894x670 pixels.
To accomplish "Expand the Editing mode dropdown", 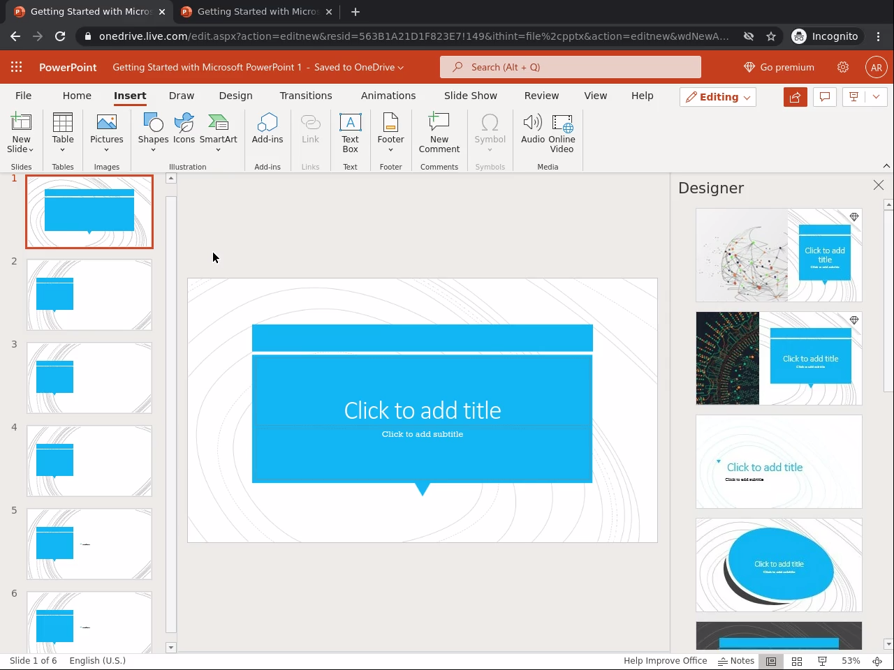I will 718,97.
